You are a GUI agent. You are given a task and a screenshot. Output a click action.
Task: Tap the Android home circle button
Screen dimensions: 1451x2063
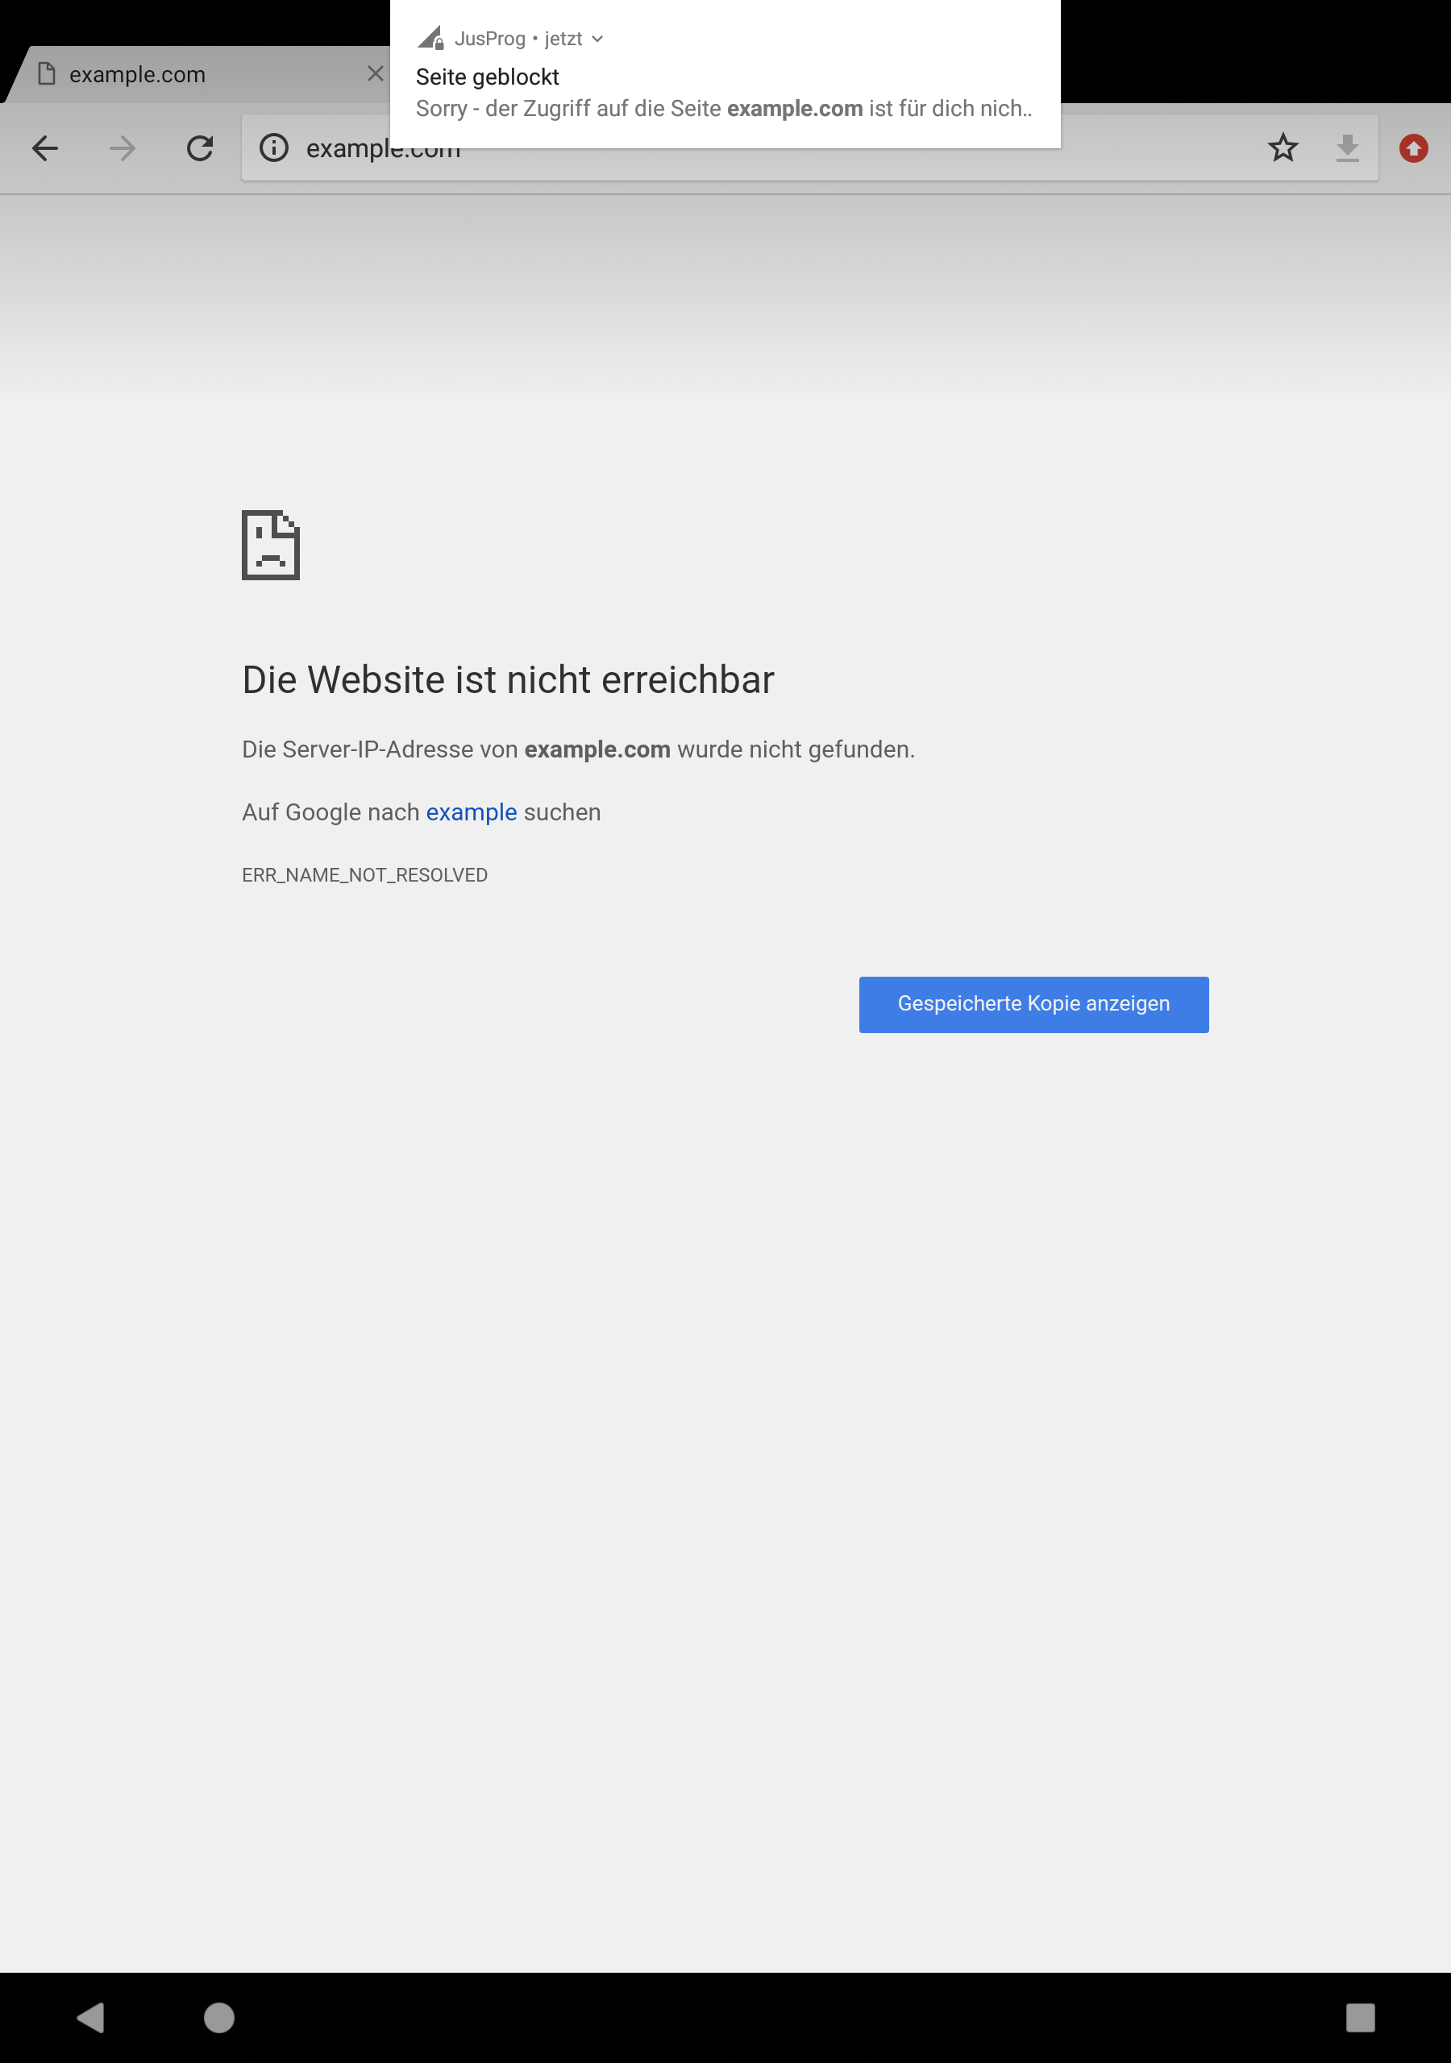[219, 2017]
